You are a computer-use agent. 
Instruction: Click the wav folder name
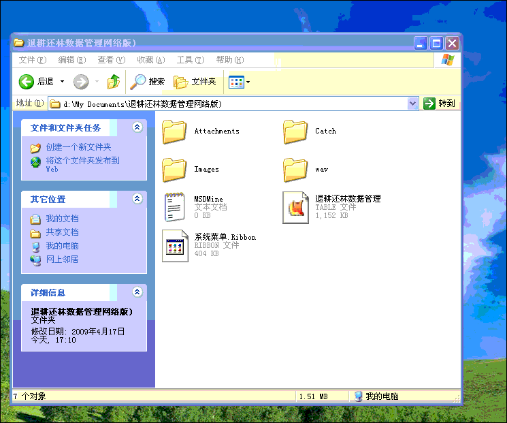click(321, 169)
